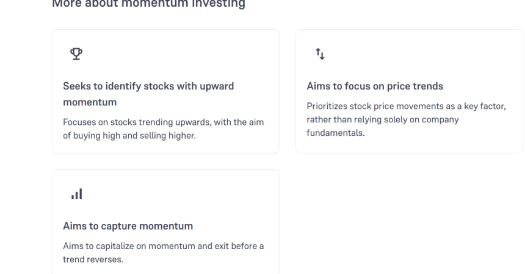Click the word "fundamentals." in the price trends card

pos(335,133)
